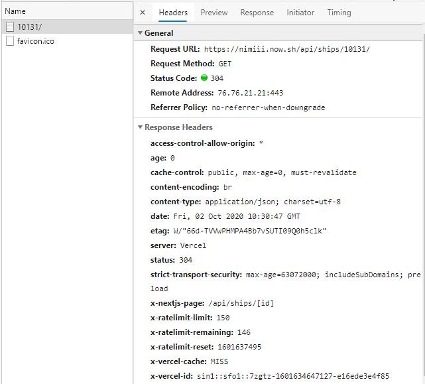Open the Initiator tab
The width and height of the screenshot is (425, 384).
(300, 13)
